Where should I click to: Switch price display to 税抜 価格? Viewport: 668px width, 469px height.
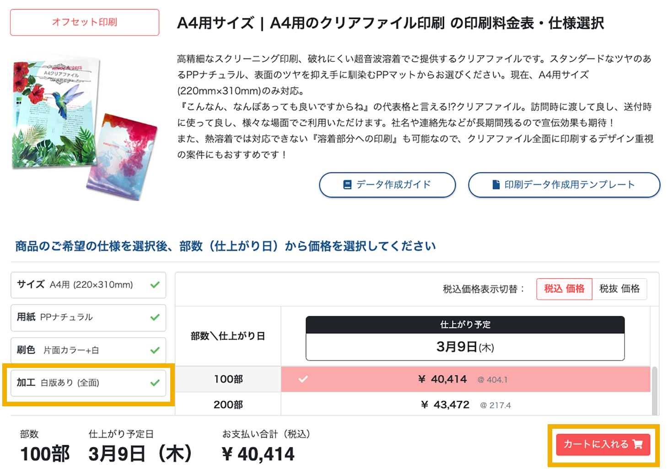pyautogui.click(x=620, y=289)
